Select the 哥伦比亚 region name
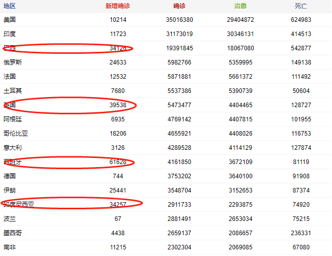This screenshot has width=332, height=256. 16,134
